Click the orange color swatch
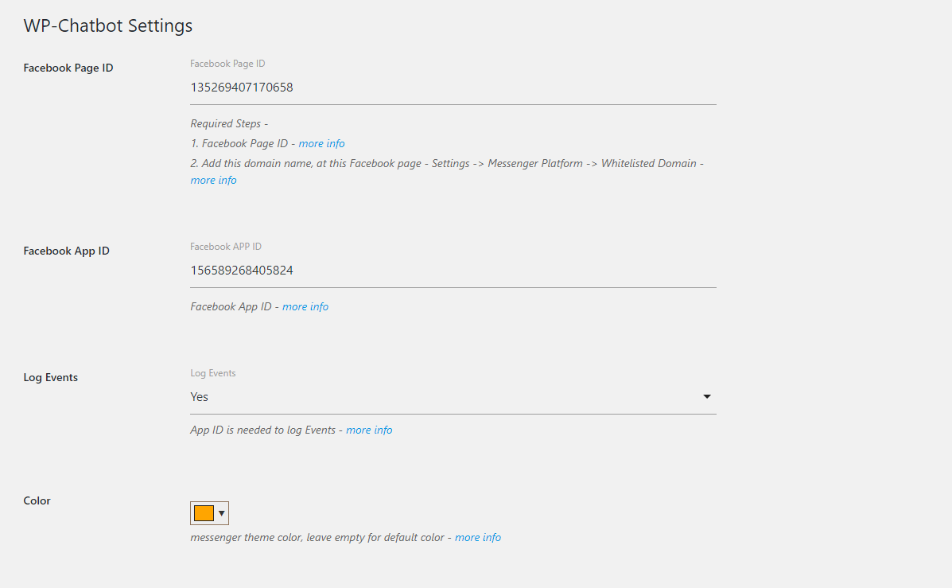952x588 pixels. (204, 513)
